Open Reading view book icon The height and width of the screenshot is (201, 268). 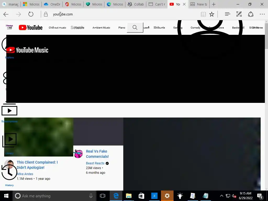203,14
